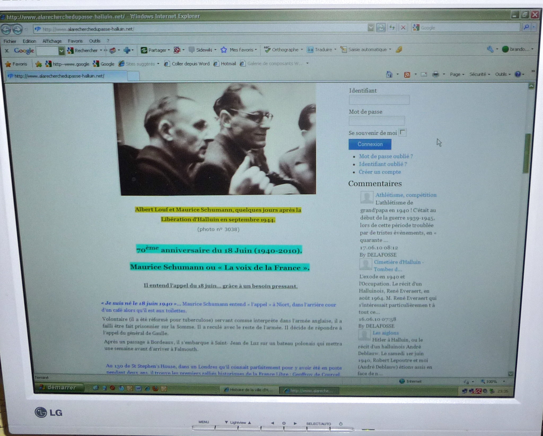
Task: Click the RSS feeds icon
Action: coord(407,74)
